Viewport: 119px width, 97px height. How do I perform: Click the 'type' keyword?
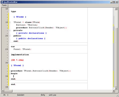click(14, 12)
